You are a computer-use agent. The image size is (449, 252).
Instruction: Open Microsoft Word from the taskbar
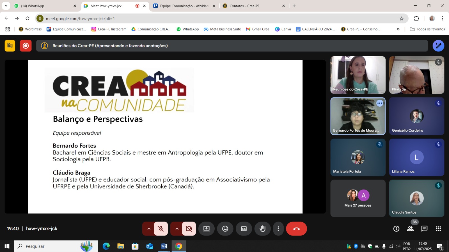(164, 246)
